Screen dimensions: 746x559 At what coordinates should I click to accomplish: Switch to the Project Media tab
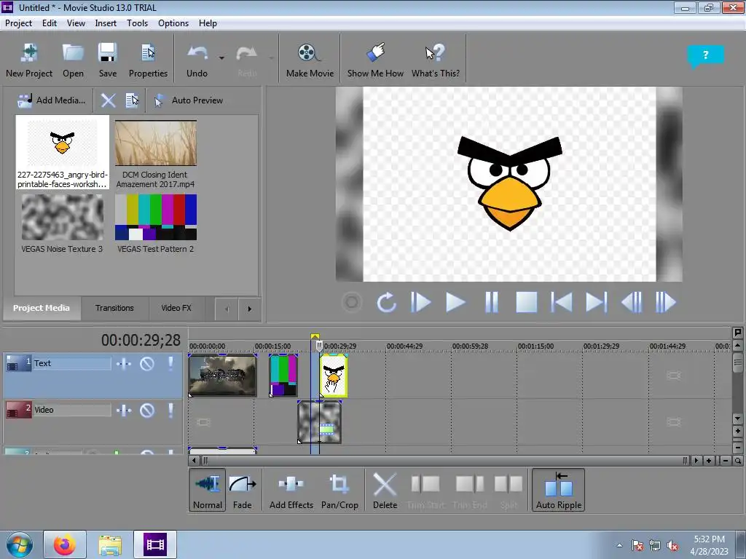click(42, 308)
